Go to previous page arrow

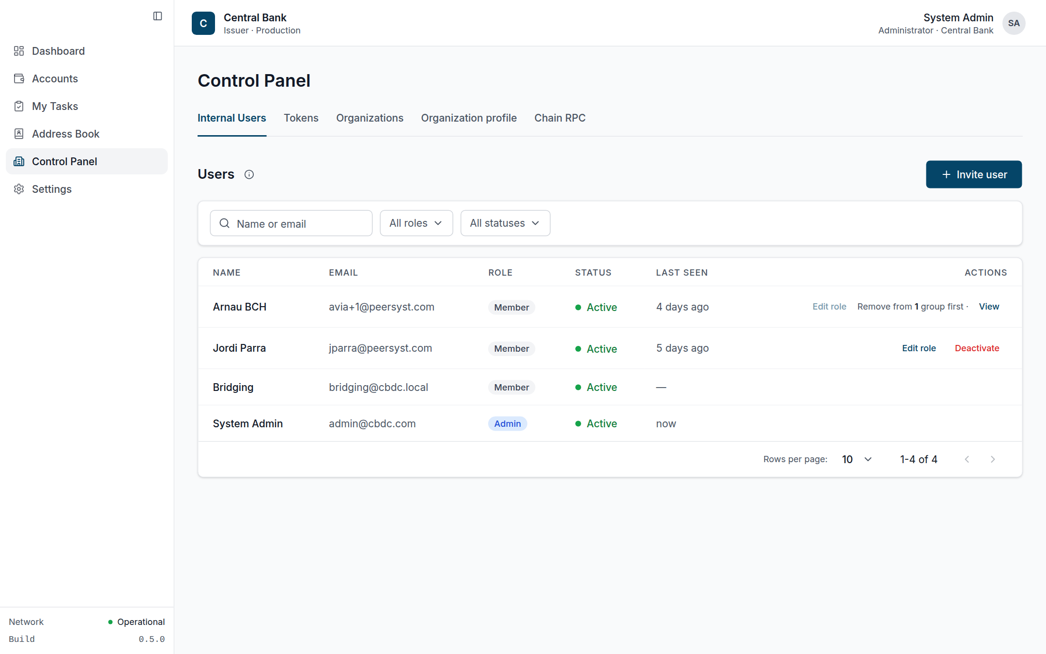point(967,459)
